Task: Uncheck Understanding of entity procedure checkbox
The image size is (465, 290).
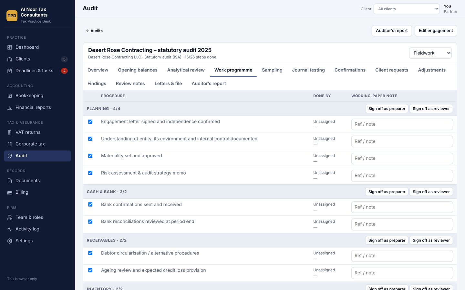Action: click(x=90, y=139)
